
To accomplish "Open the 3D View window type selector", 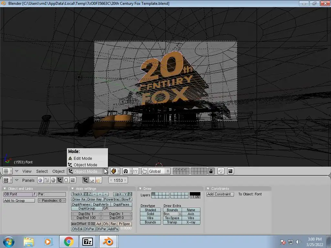I will tap(8, 171).
